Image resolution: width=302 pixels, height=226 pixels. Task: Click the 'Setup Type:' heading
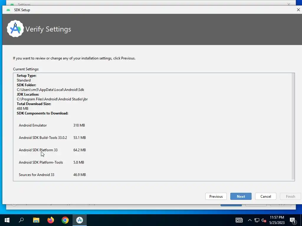pos(27,76)
